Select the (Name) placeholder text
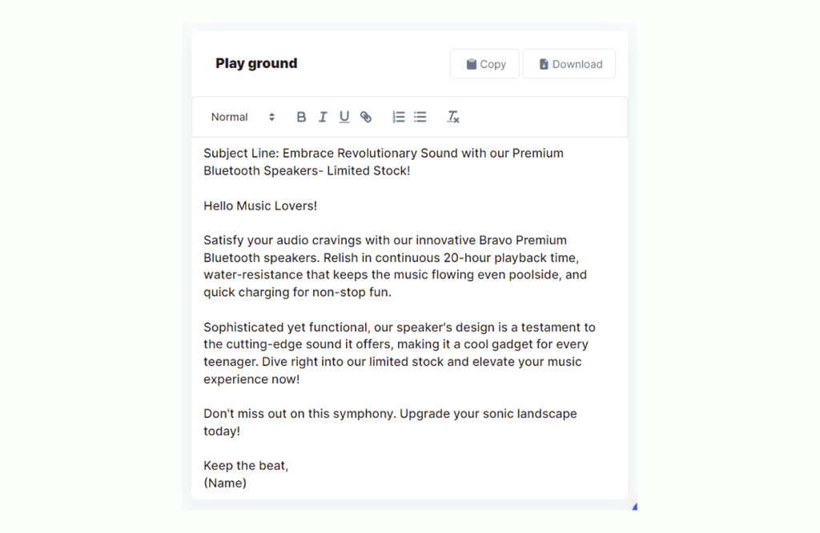Image resolution: width=820 pixels, height=533 pixels. [225, 483]
